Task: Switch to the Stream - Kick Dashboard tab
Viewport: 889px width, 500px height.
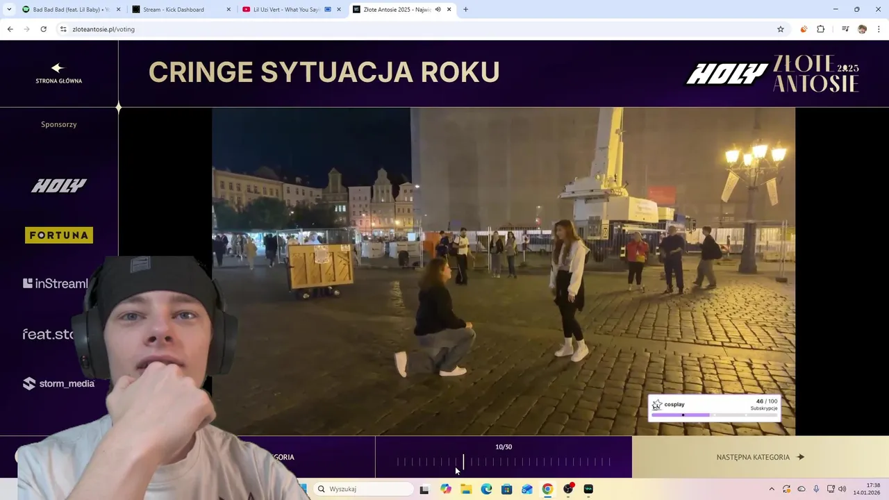Action: pyautogui.click(x=182, y=10)
